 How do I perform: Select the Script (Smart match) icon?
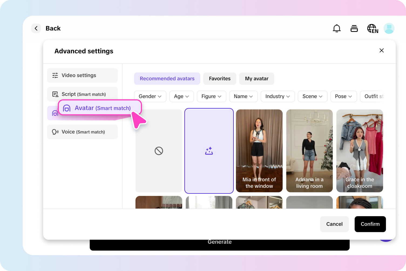55,94
